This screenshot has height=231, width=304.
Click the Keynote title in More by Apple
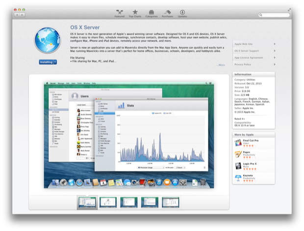point(248,176)
